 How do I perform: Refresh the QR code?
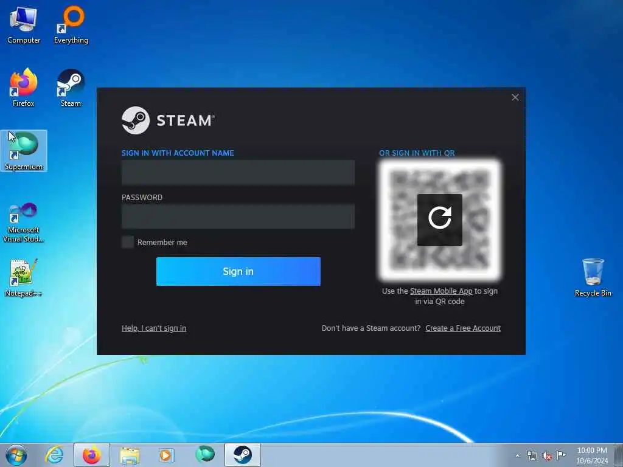coord(439,220)
